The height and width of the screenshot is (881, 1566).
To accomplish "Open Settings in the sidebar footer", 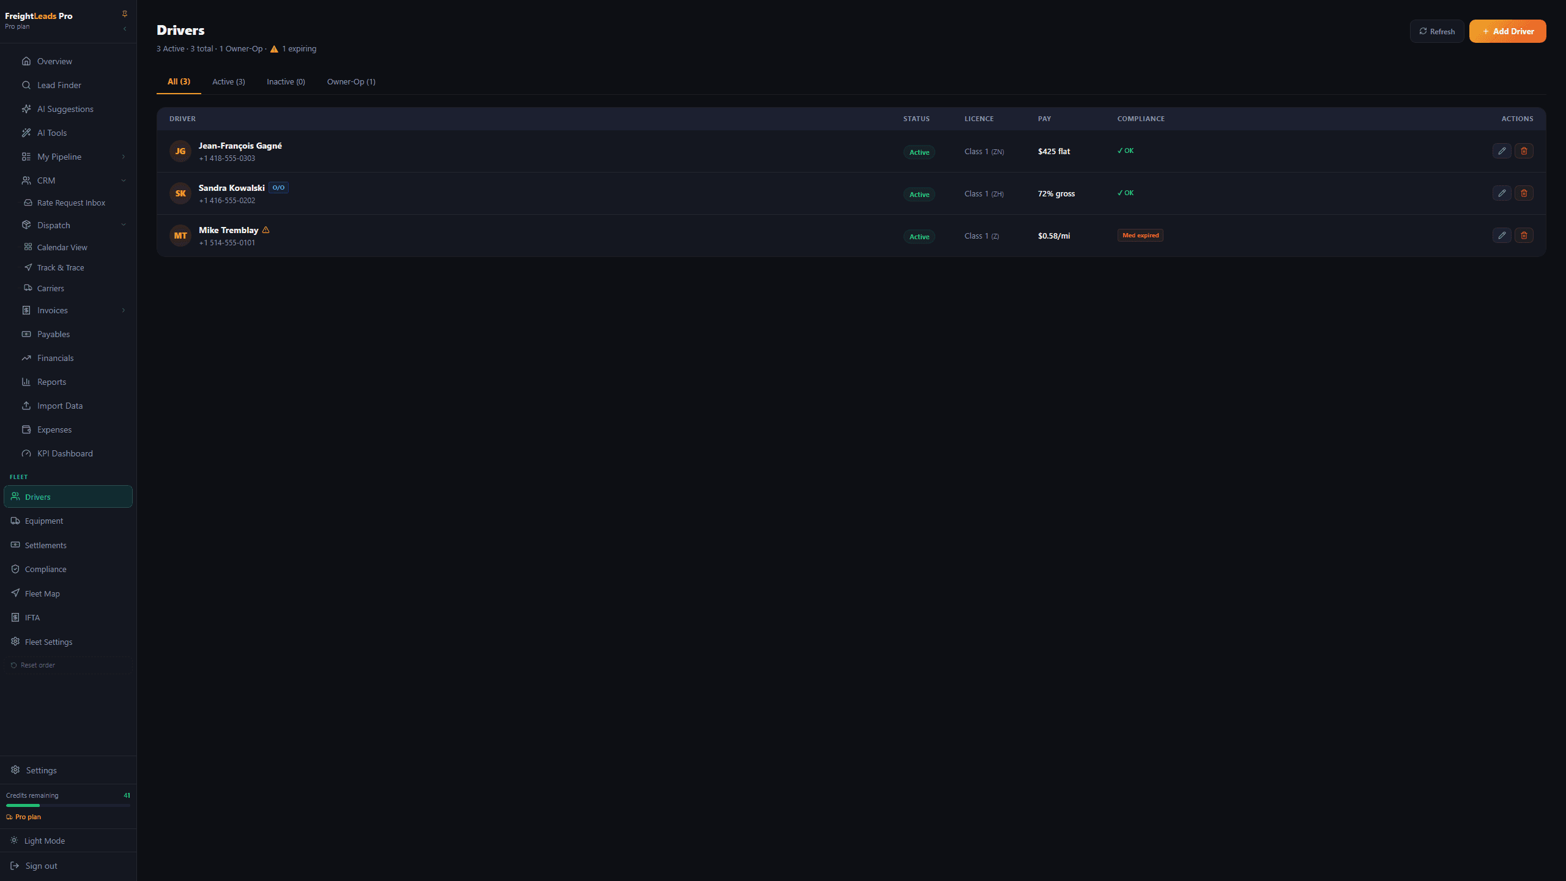I will [x=68, y=770].
